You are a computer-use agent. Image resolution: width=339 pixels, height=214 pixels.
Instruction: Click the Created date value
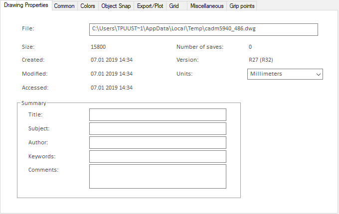112,60
